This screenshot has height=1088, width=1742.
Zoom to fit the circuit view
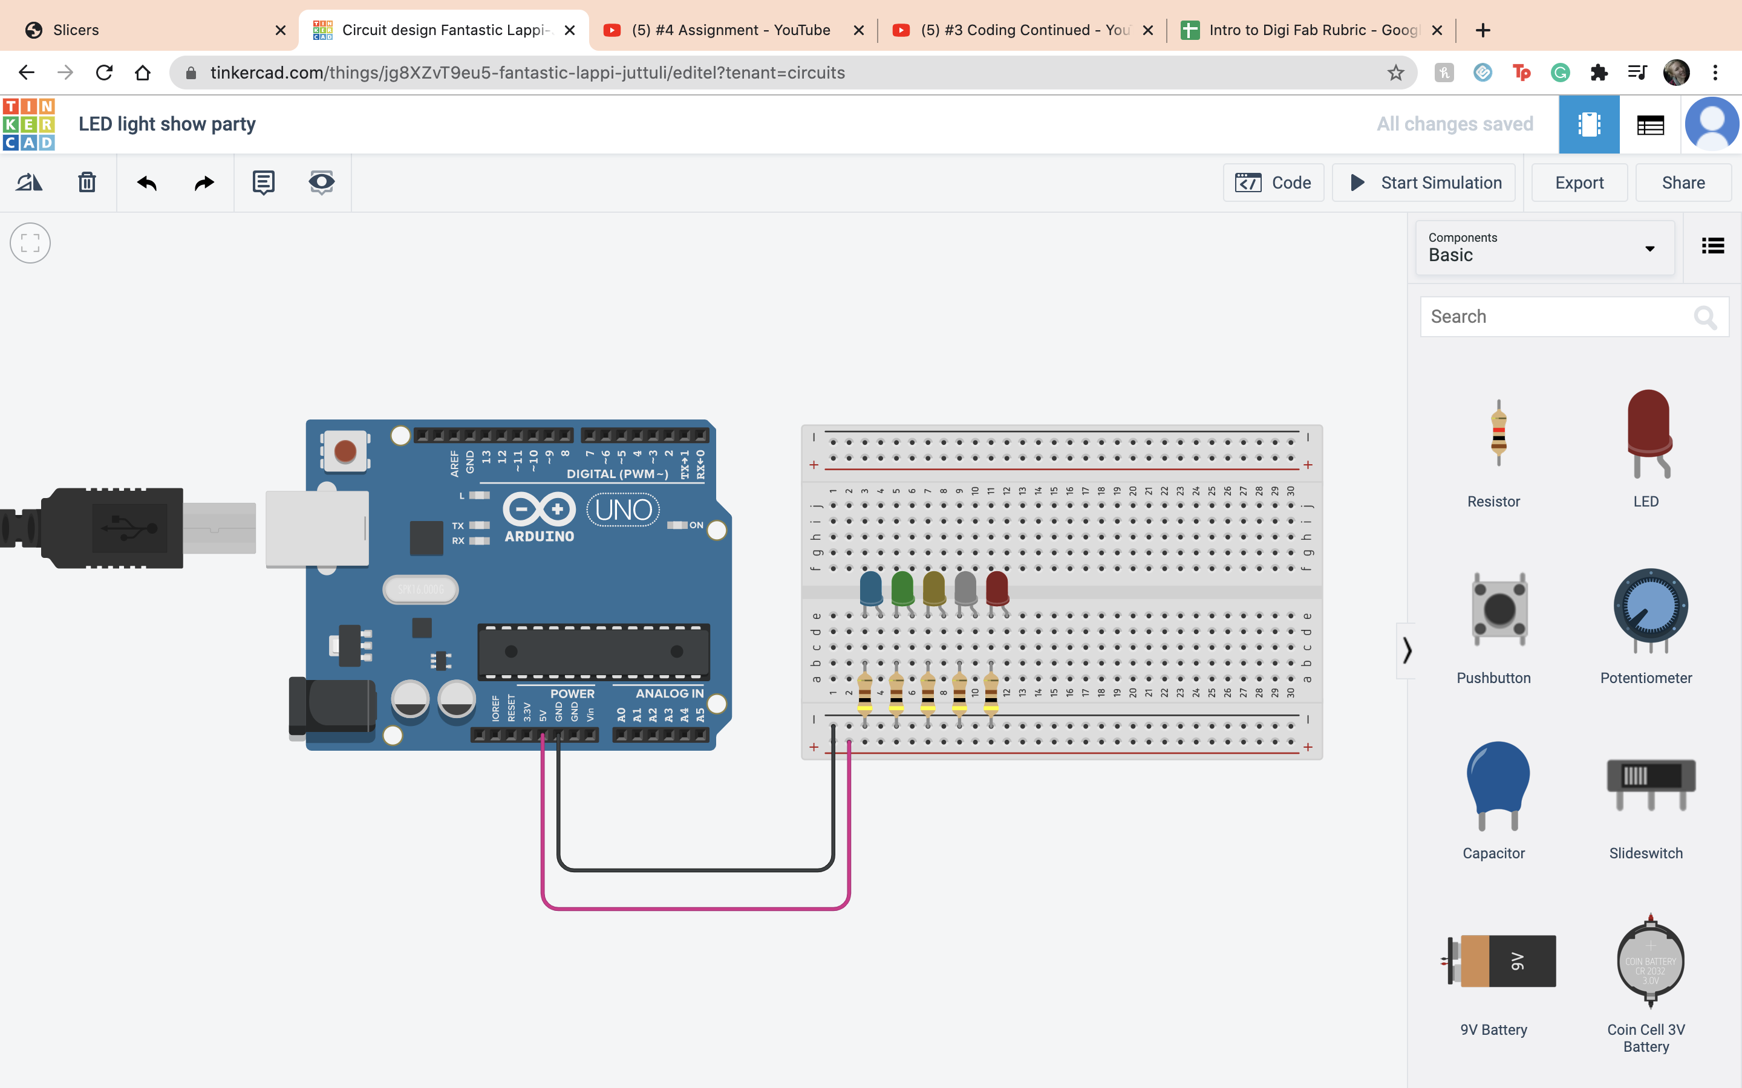[30, 243]
